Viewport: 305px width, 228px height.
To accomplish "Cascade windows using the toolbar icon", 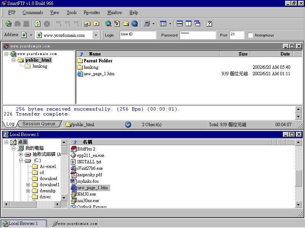I will 197,24.
